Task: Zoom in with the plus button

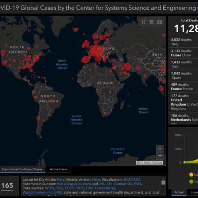Action: click(160, 149)
